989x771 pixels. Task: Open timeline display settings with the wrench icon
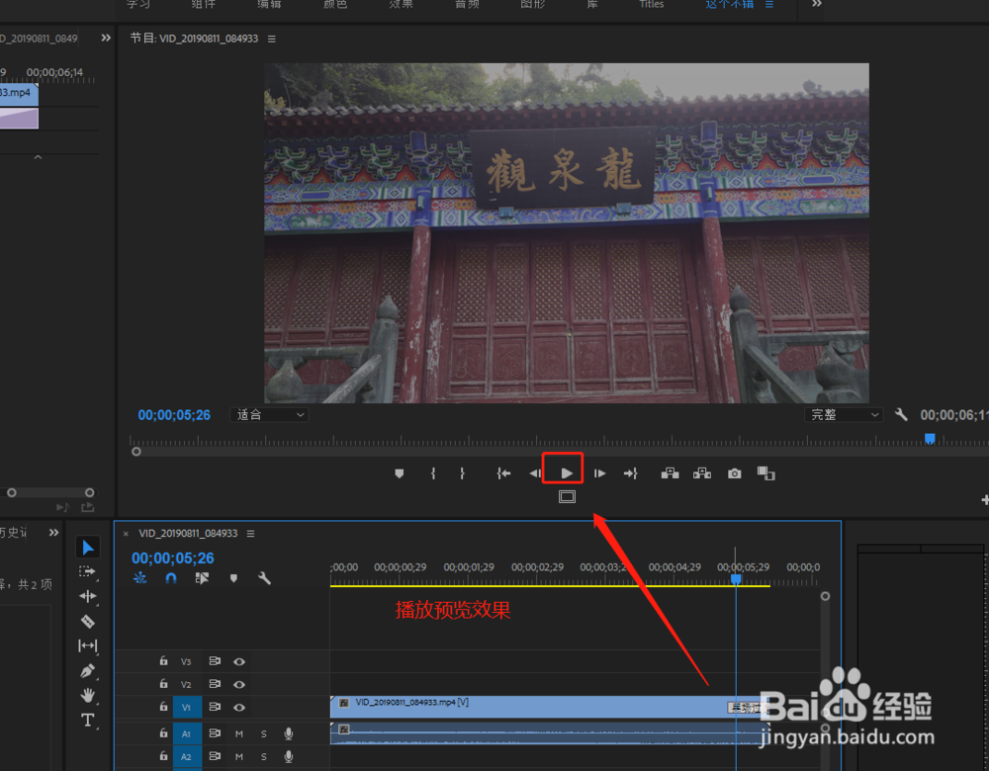[264, 577]
